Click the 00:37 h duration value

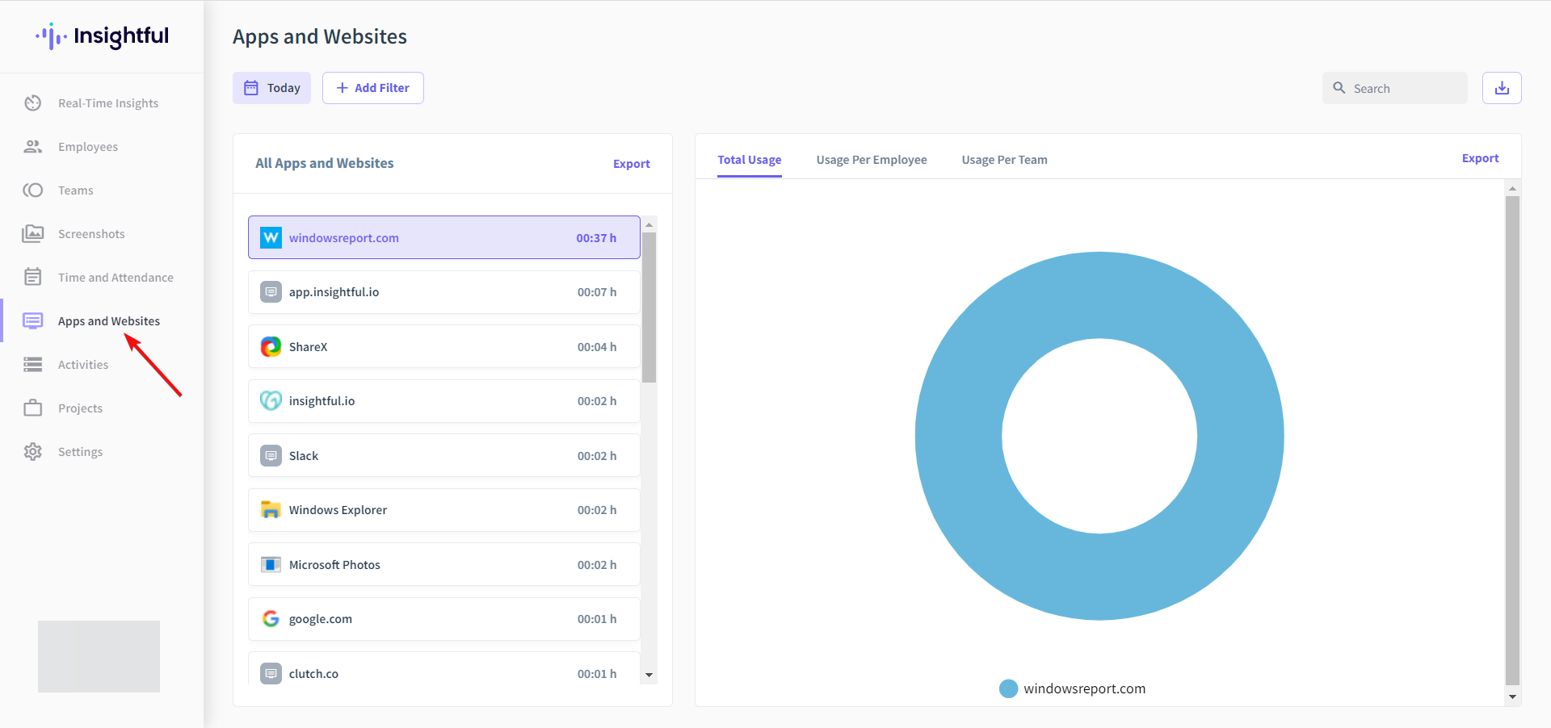tap(596, 238)
